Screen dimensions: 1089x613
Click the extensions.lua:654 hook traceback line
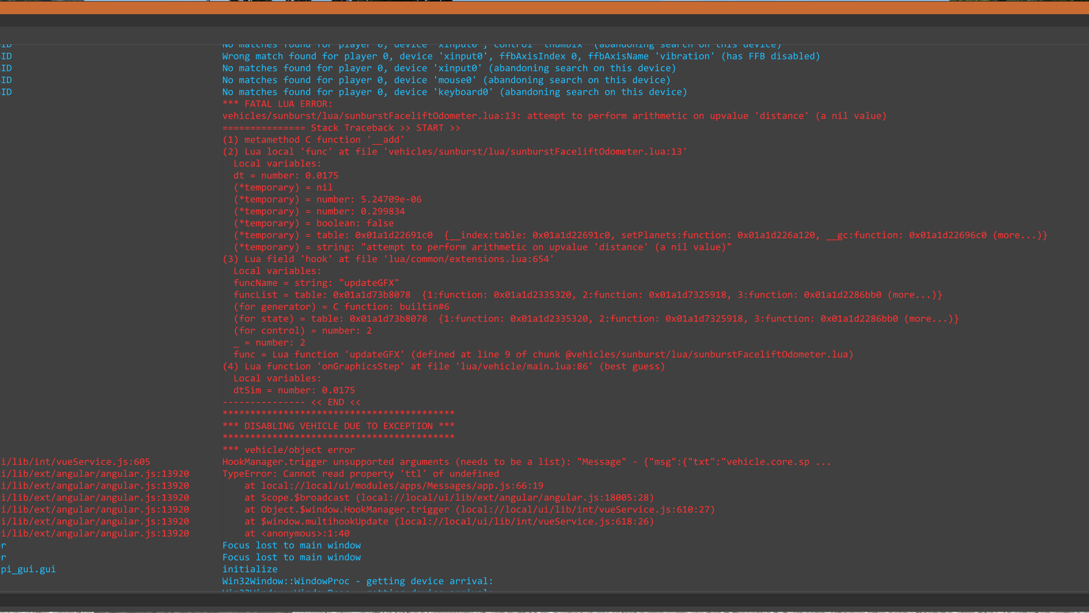point(388,259)
